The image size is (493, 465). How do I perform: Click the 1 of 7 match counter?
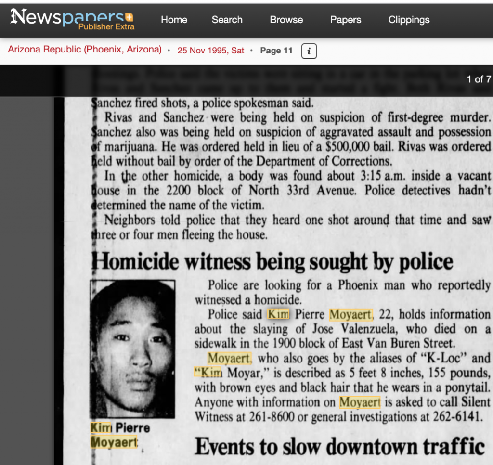479,79
